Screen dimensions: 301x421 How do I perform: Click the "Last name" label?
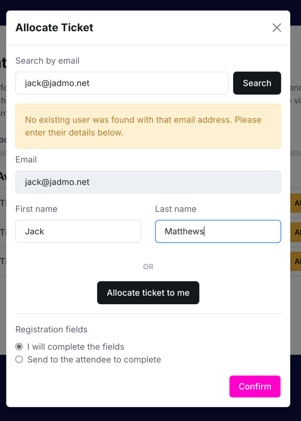tap(176, 209)
